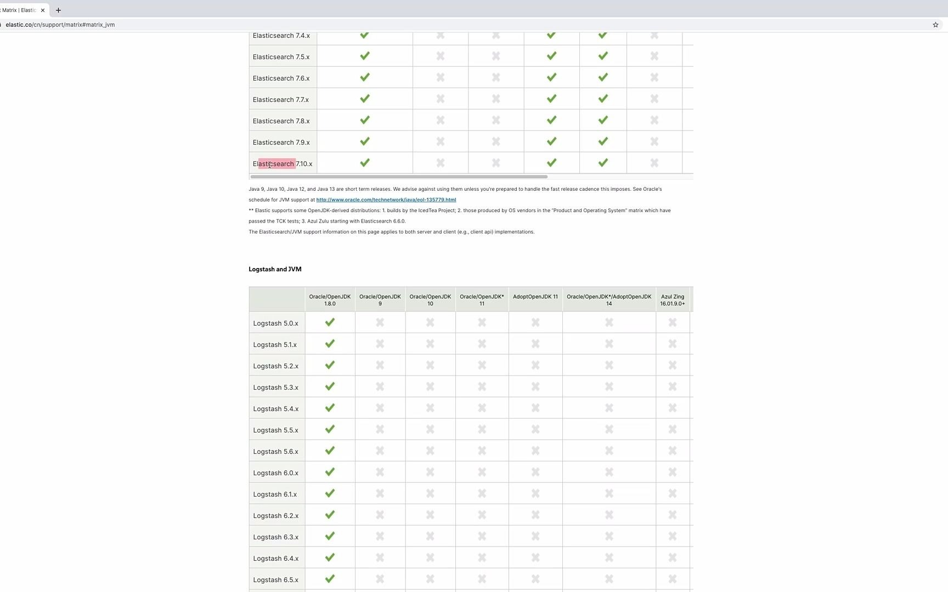Click the X icon for Elasticsearch 7.7.x under last column
This screenshot has height=592, width=948.
[x=654, y=99]
